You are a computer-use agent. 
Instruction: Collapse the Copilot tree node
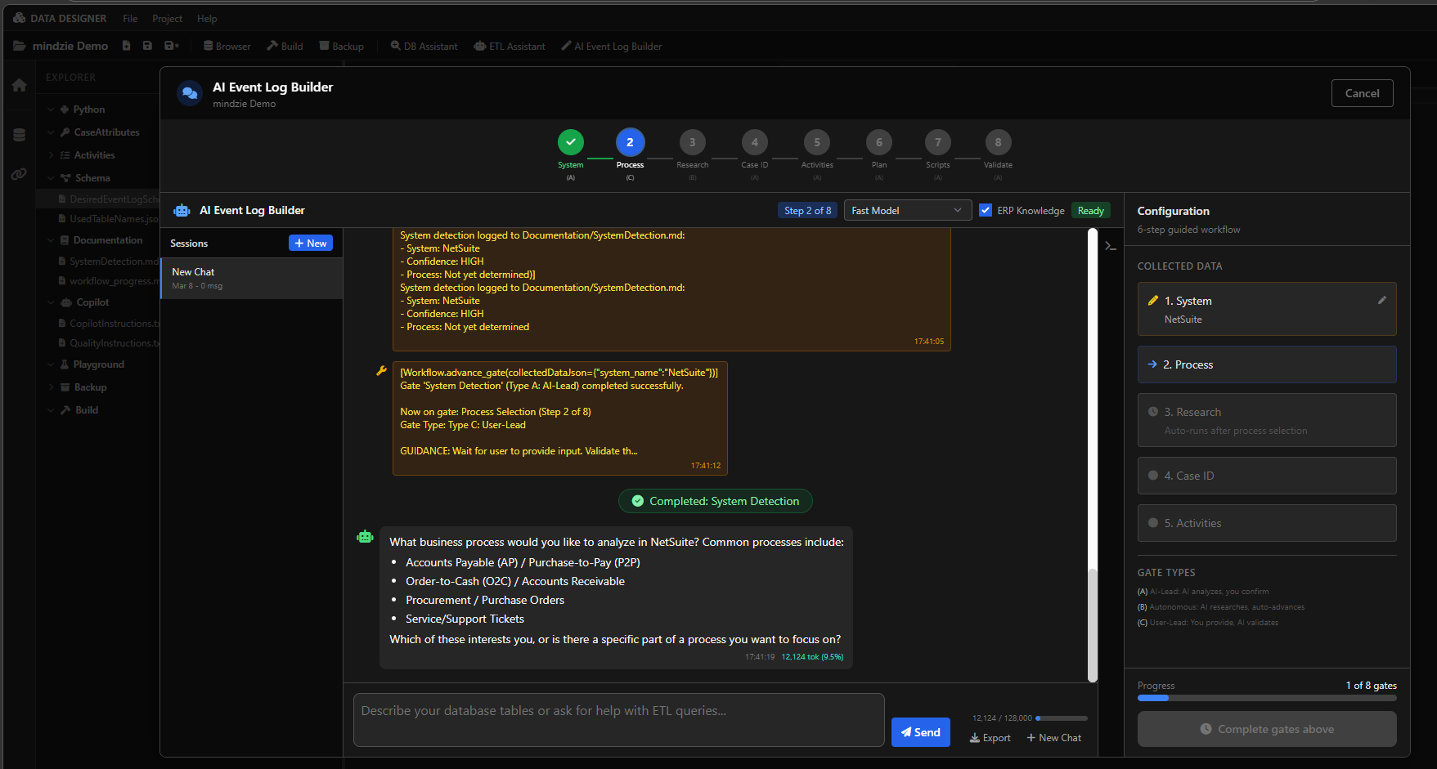[x=52, y=302]
